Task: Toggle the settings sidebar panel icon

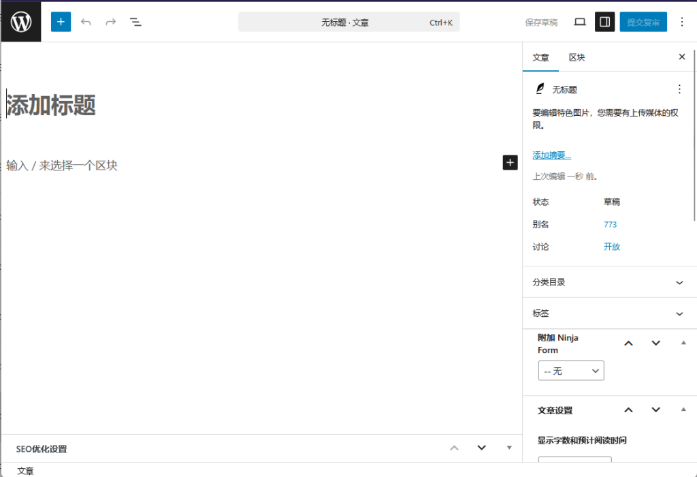Action: tap(604, 21)
